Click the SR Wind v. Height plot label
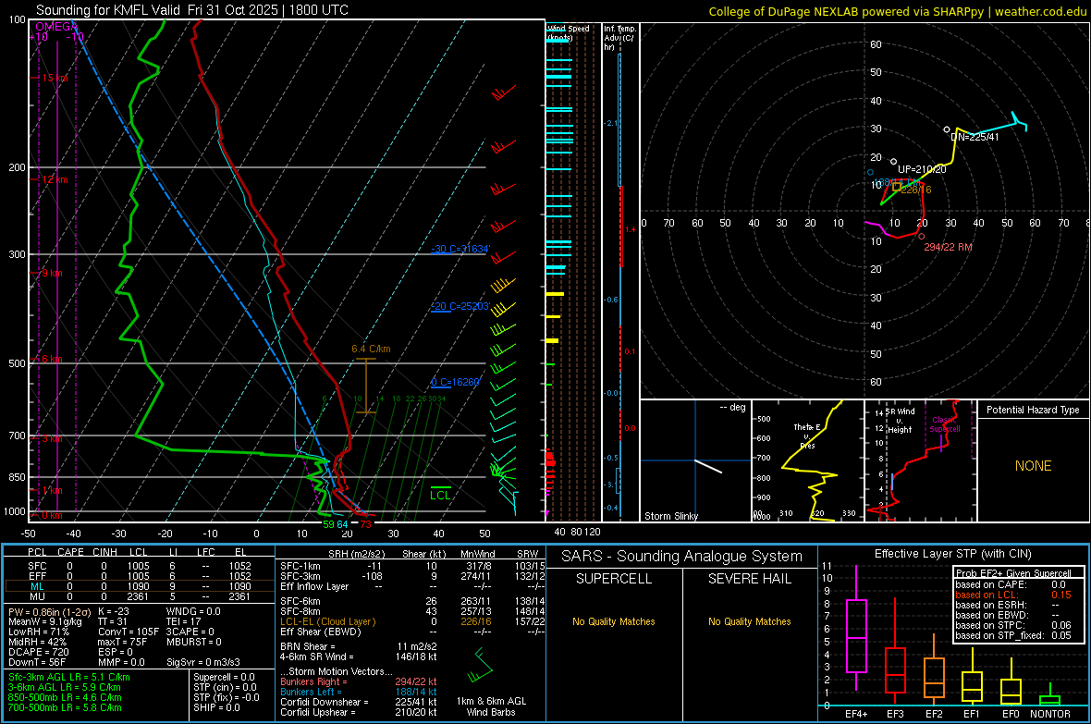Image resolution: width=1091 pixels, height=724 pixels. tap(899, 421)
